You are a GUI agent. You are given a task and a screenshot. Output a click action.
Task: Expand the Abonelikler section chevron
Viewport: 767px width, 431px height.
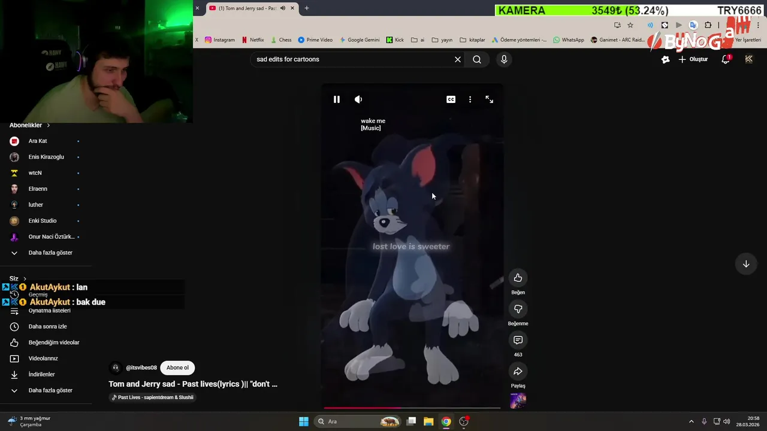[48, 125]
